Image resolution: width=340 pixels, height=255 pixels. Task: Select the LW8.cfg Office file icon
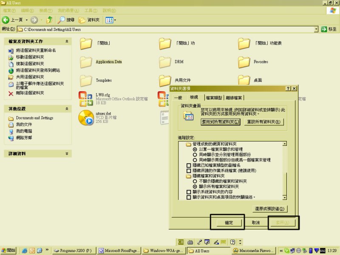[x=86, y=99]
